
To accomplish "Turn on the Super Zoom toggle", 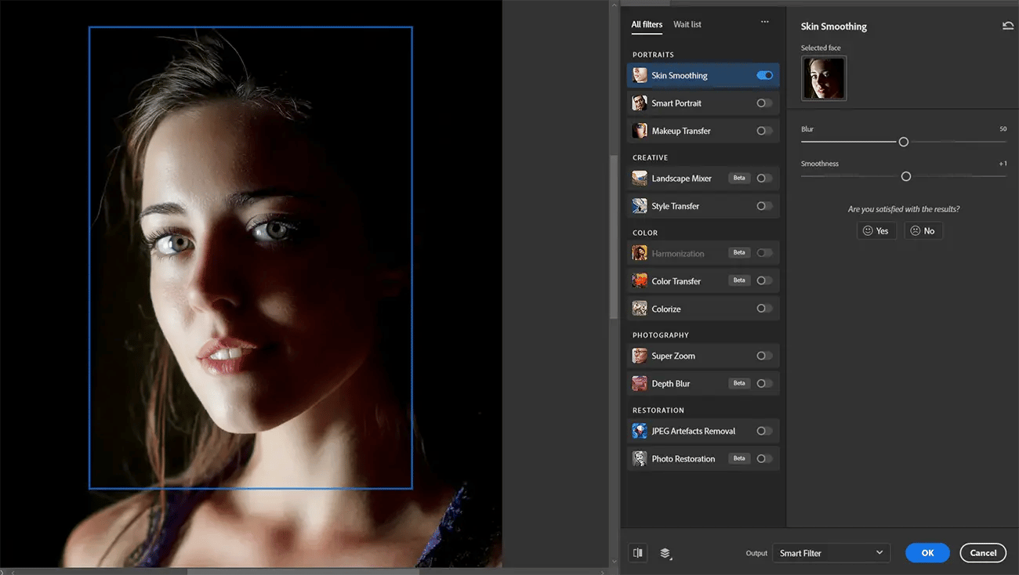I will coord(764,356).
